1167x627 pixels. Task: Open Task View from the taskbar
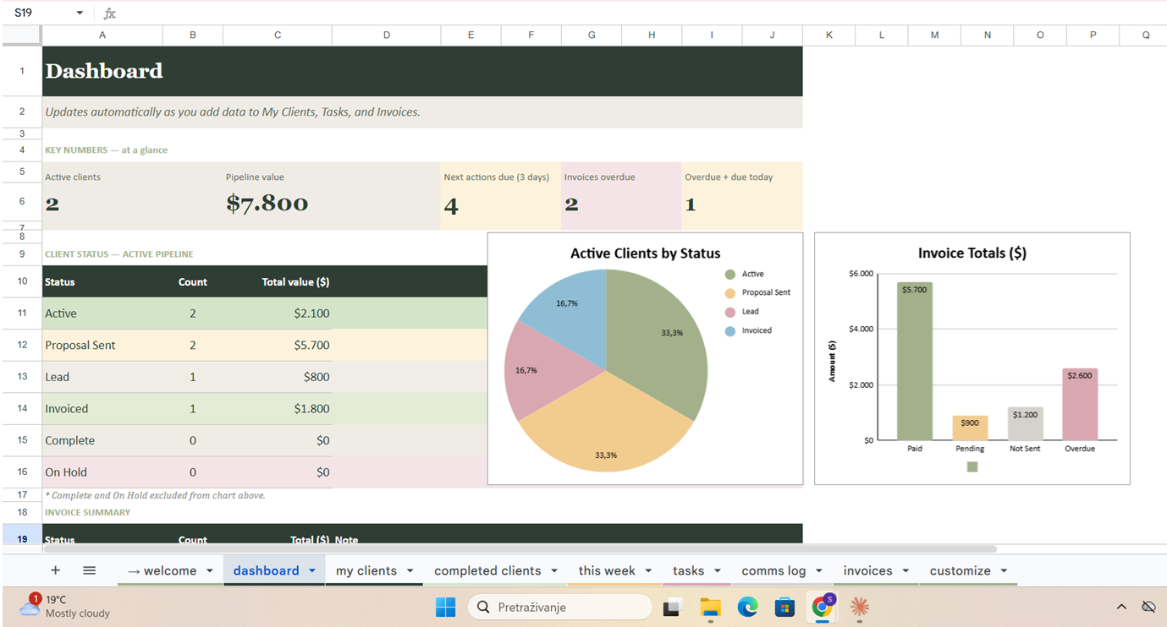[x=674, y=607]
